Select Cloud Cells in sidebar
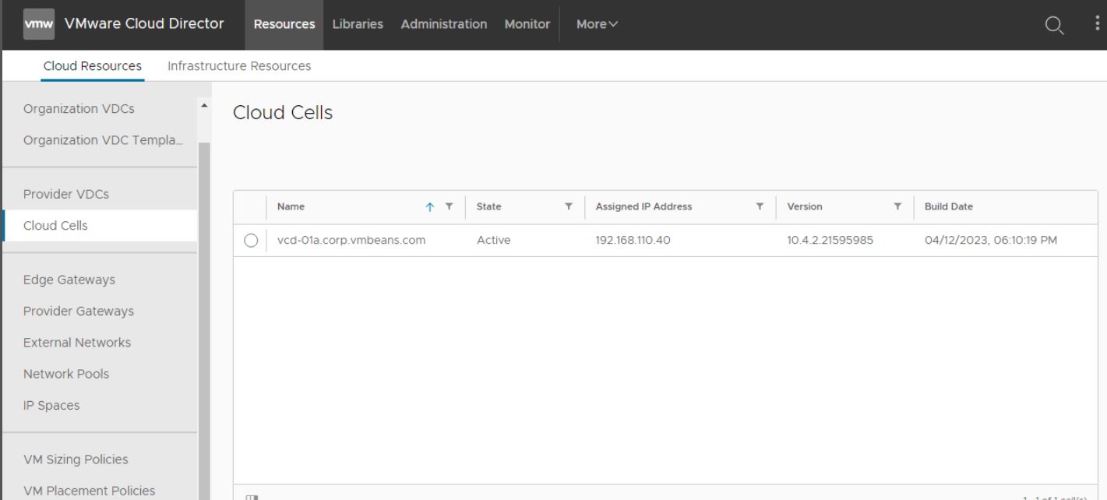This screenshot has height=500, width=1107. point(100,226)
